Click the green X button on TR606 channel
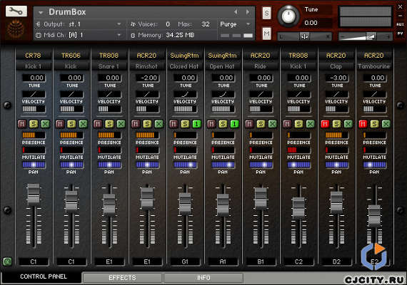The width and height of the screenshot is (407, 285). 84,124
